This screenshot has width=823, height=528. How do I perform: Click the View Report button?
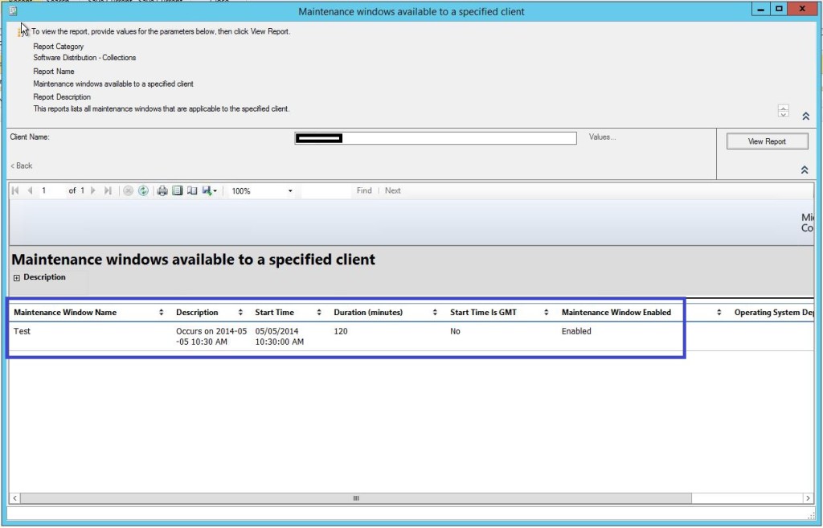coord(767,141)
